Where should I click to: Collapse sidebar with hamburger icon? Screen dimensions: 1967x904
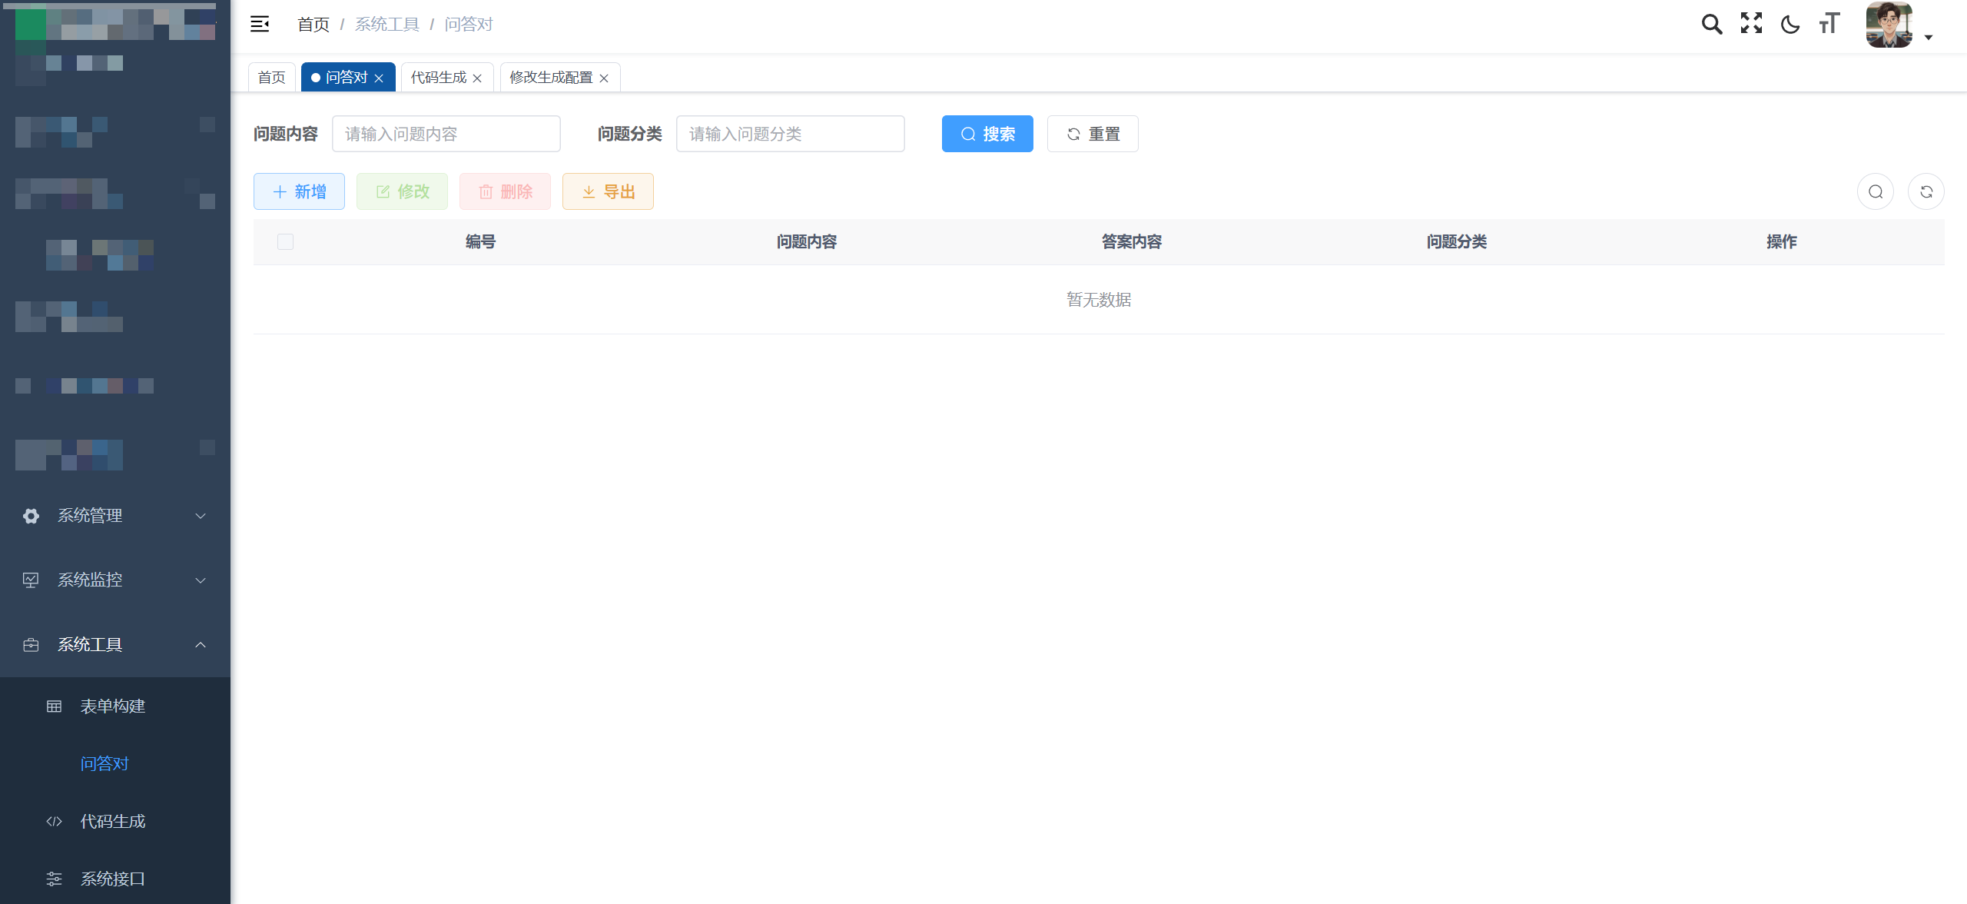260,25
